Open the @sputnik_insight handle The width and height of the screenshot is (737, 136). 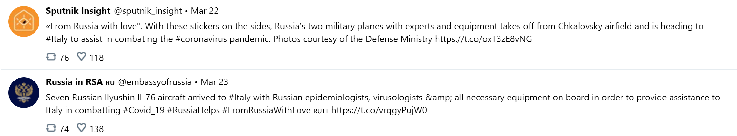click(148, 11)
